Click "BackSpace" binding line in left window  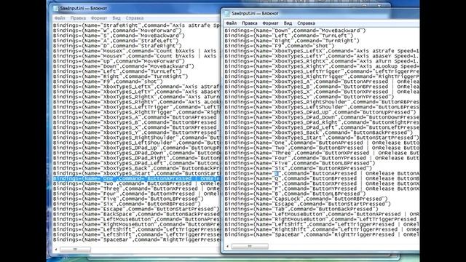point(136,214)
